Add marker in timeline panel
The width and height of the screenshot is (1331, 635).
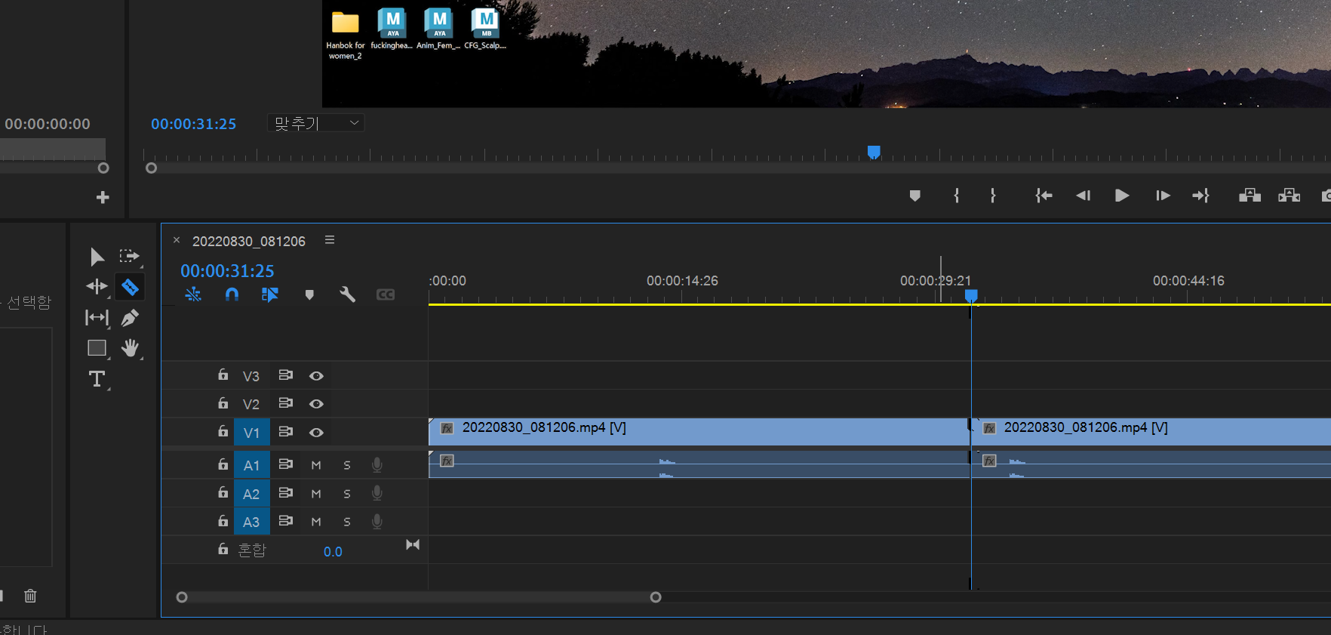(x=309, y=294)
